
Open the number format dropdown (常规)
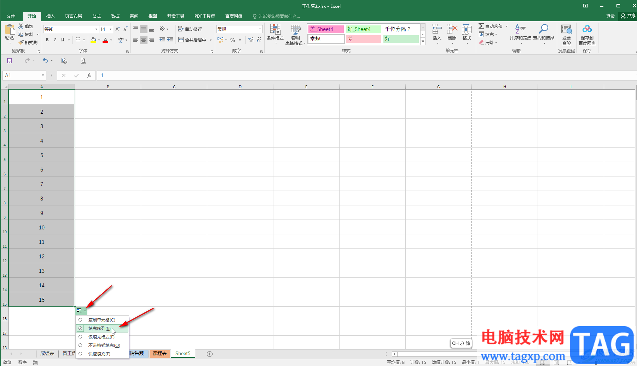pyautogui.click(x=260, y=29)
